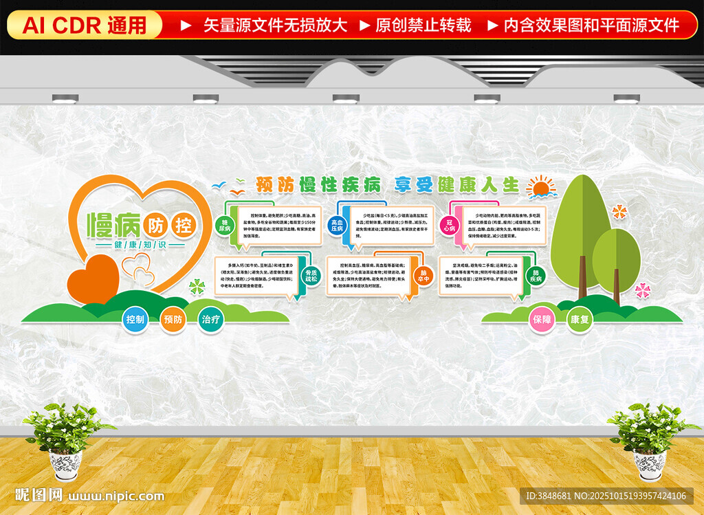The width and height of the screenshot is (704, 515).
Task: Click the "内含效果图和平面源文件" banner text
Action: 591,25
